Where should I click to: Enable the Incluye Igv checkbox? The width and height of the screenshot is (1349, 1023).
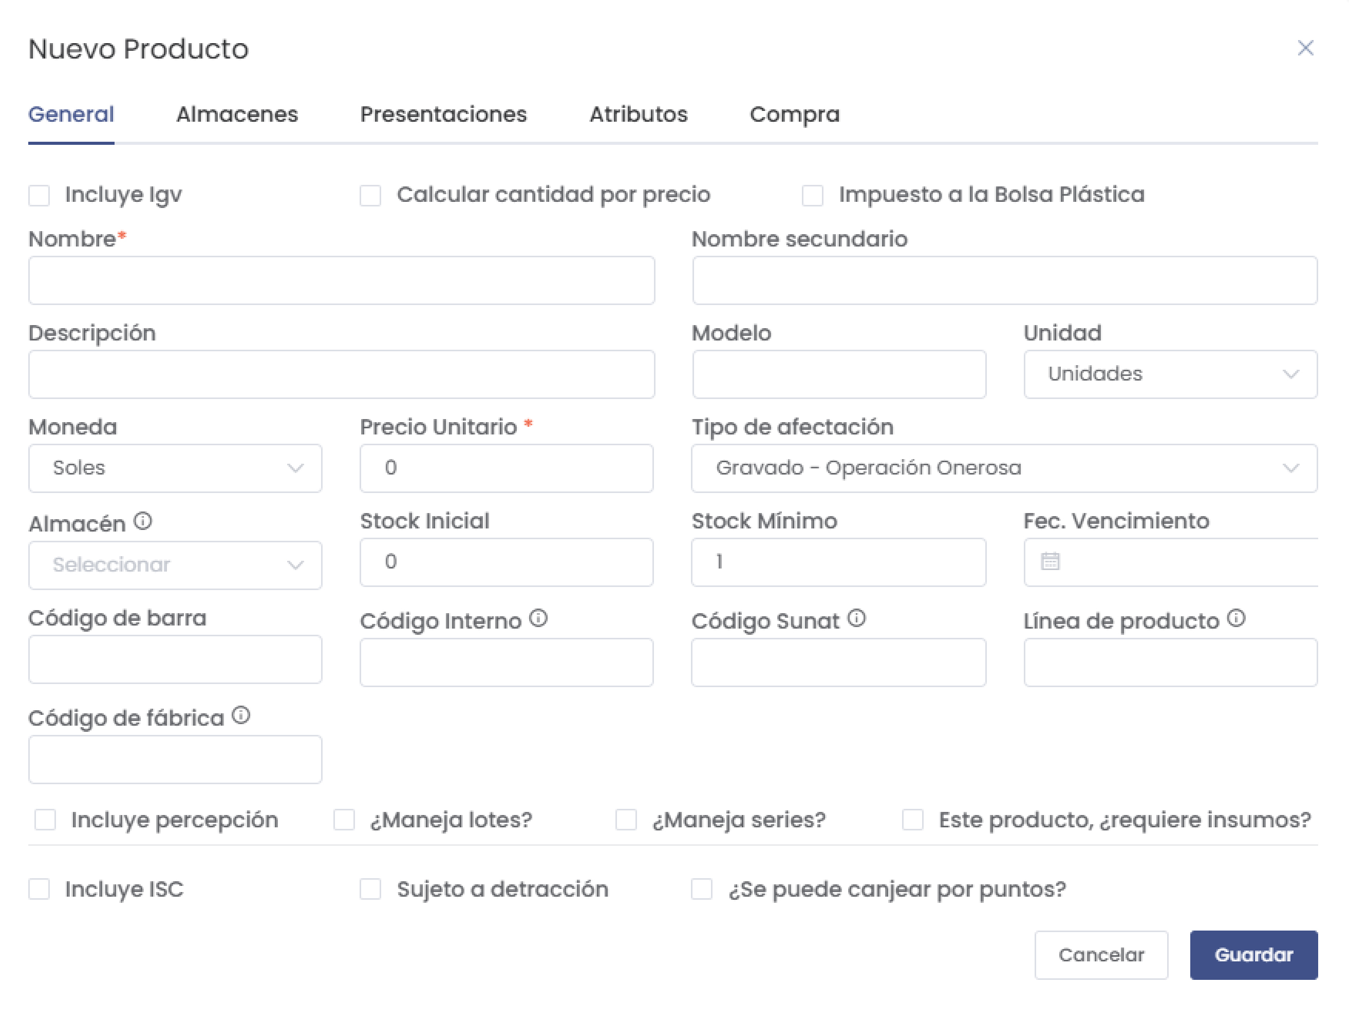pos(40,196)
